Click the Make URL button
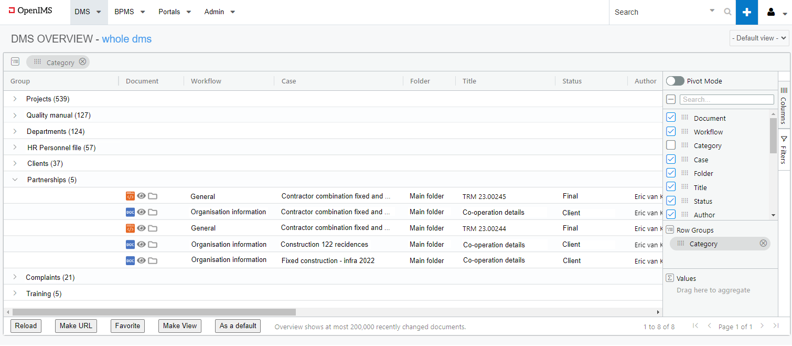Viewport: 792px width, 346px height. (76, 326)
